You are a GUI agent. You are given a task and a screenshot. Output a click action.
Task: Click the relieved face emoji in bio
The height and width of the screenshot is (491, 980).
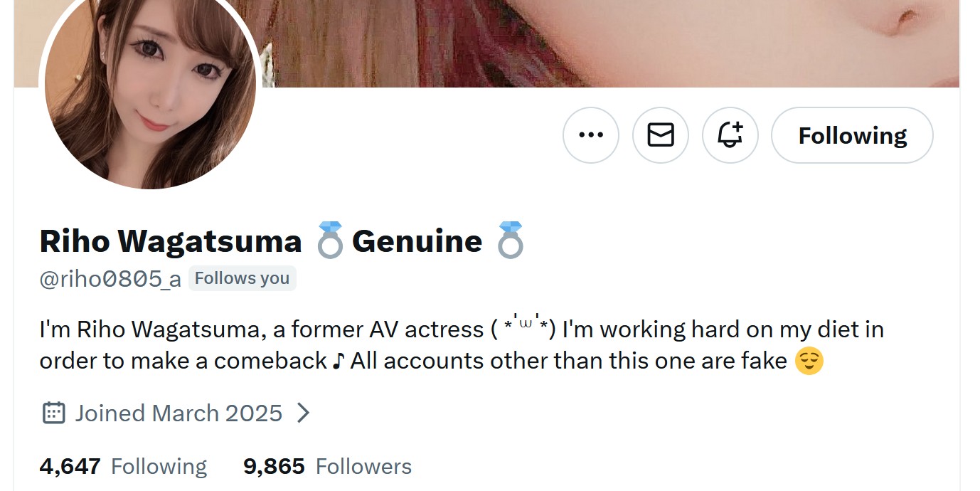[x=809, y=361]
